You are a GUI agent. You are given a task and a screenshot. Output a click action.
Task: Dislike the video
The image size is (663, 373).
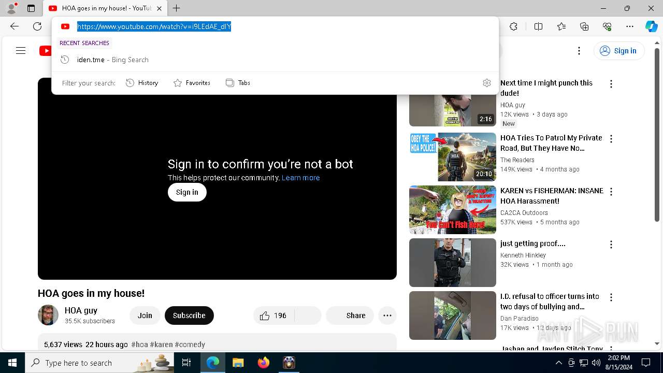(x=308, y=315)
